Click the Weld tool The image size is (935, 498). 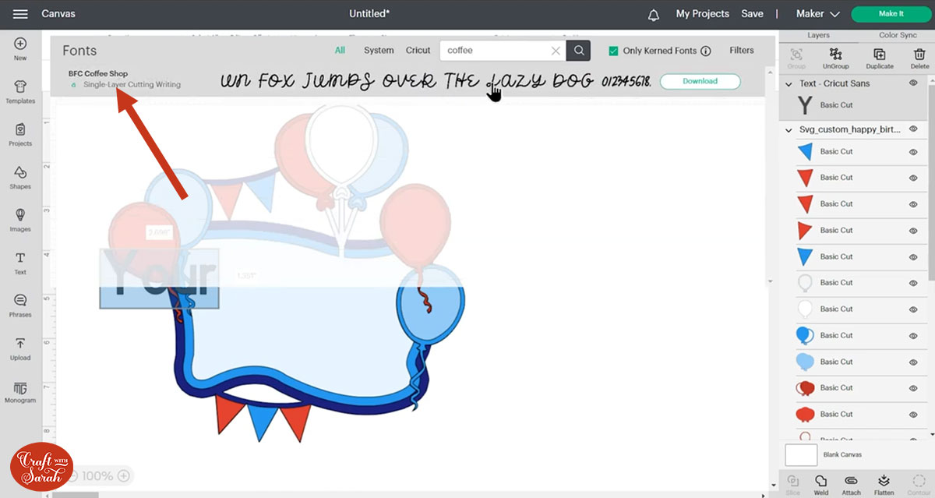point(820,485)
